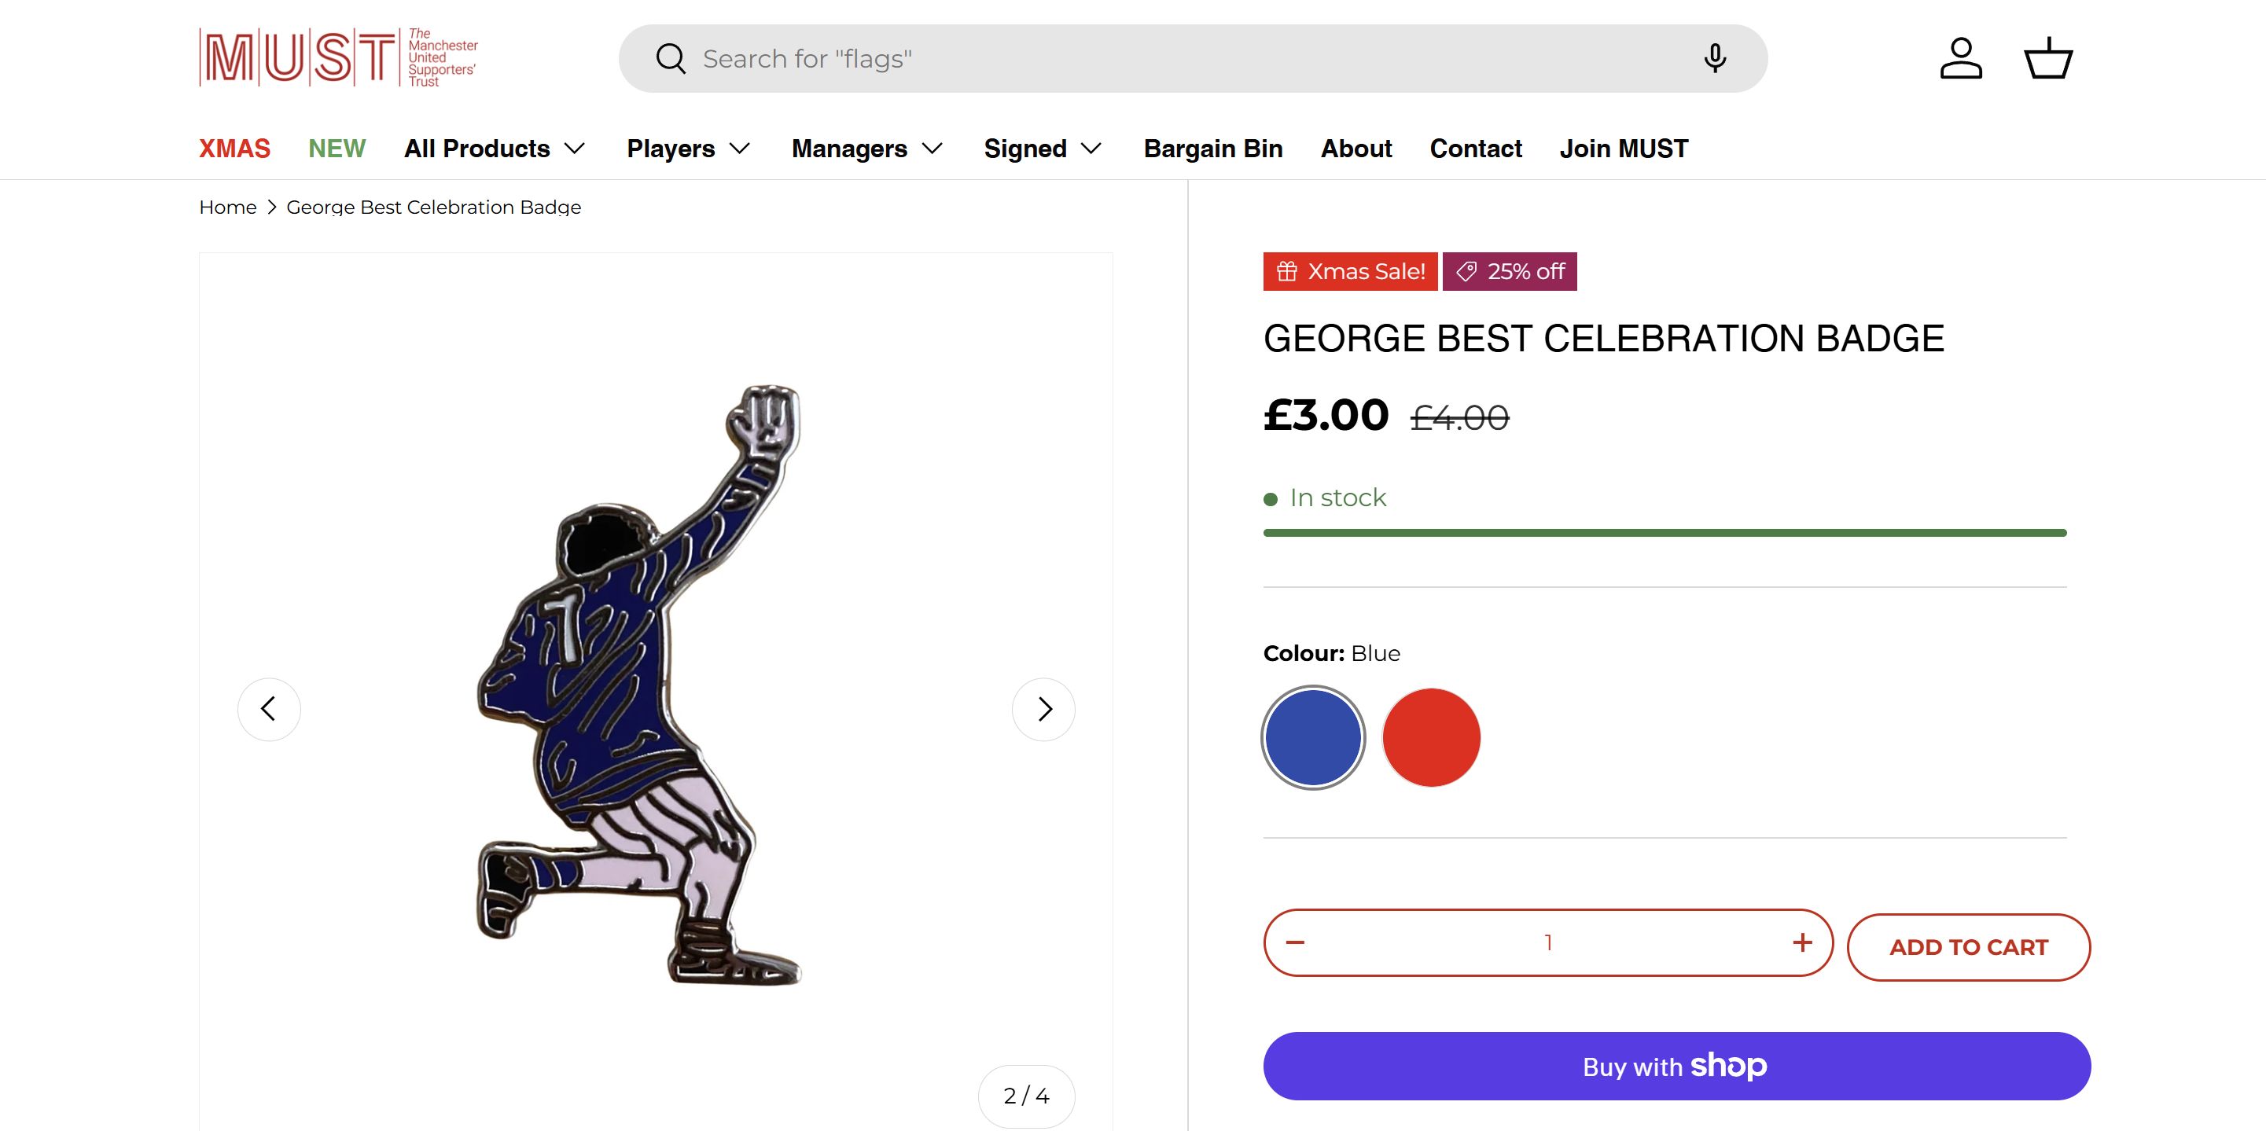The image size is (2266, 1131).
Task: Show next product image arrow
Action: click(1044, 709)
